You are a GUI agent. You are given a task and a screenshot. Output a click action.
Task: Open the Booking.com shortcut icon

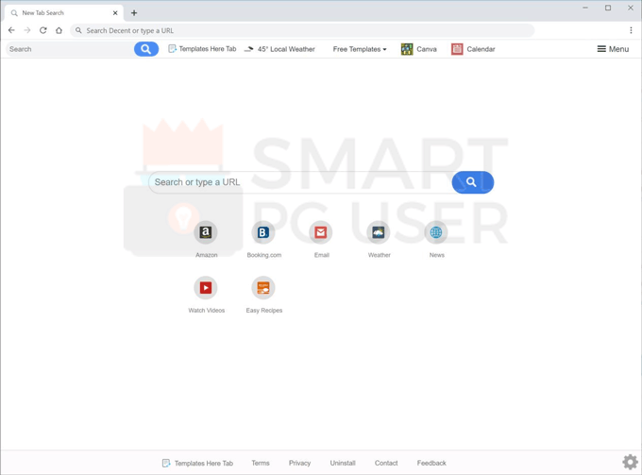click(263, 232)
